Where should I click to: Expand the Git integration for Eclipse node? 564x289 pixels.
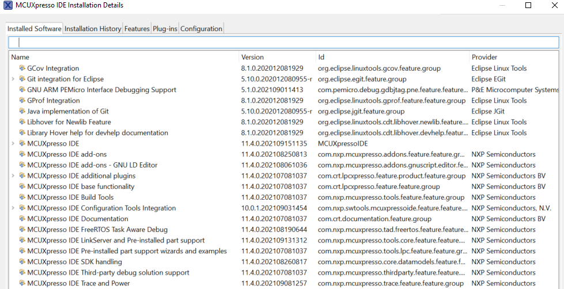pos(13,79)
